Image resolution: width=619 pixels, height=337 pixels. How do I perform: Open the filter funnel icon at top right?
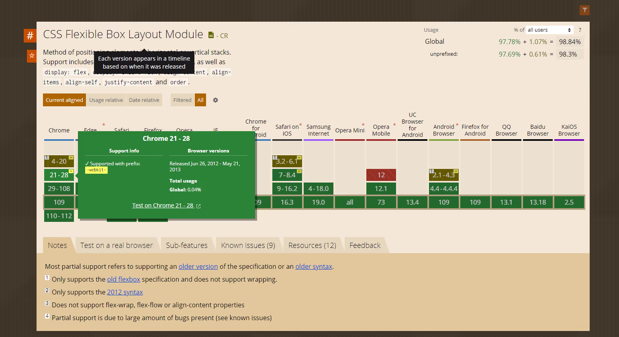pos(584,10)
